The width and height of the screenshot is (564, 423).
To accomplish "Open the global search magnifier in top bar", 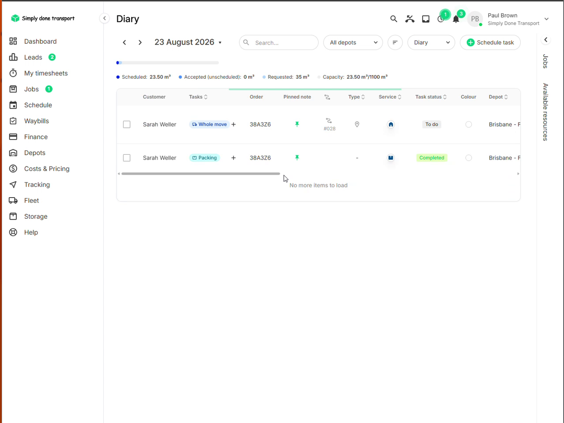I will click(394, 19).
